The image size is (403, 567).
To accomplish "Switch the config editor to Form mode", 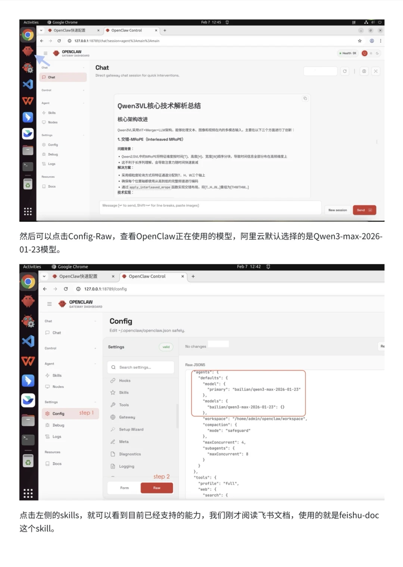I will tap(124, 488).
